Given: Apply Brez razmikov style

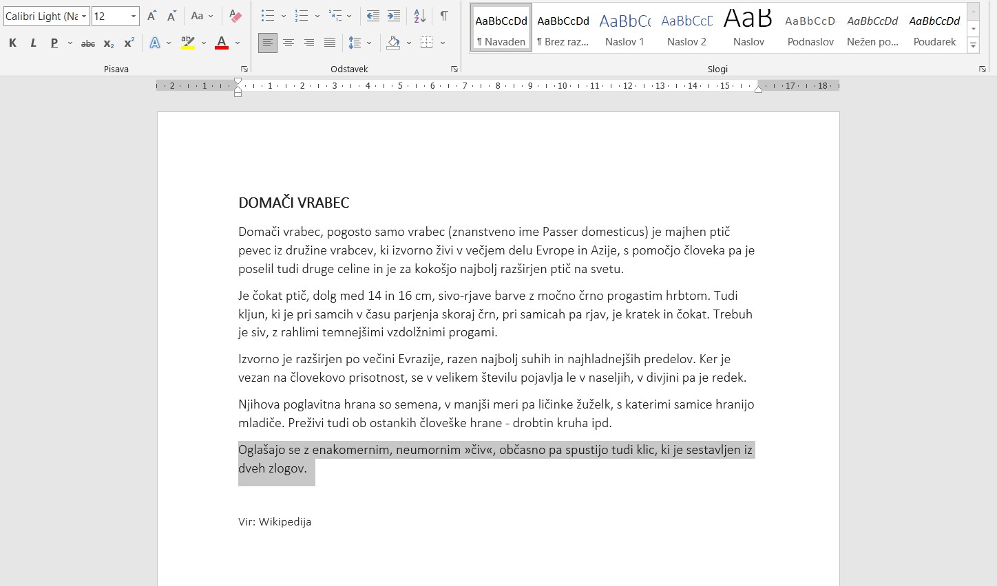Looking at the screenshot, I should (563, 28).
